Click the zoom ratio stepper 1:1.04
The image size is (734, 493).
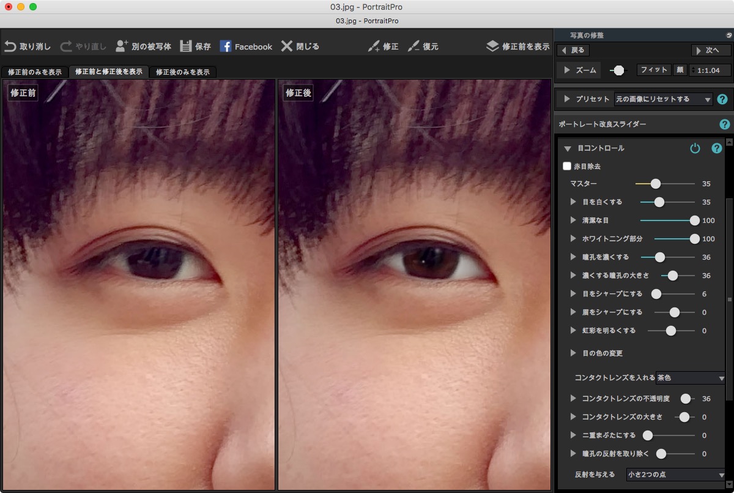pos(709,70)
